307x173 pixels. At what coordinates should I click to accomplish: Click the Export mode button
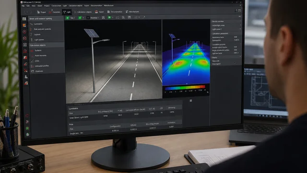pos(99,12)
